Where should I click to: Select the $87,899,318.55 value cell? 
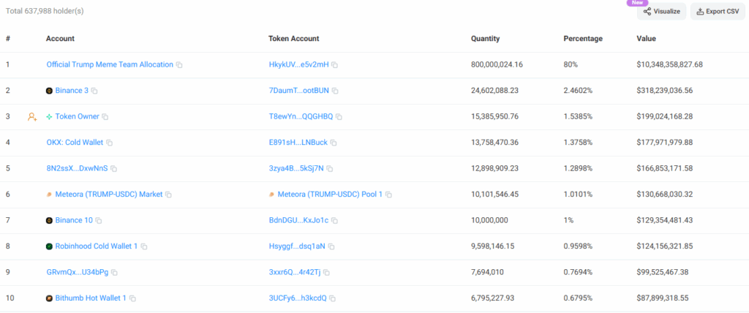663,298
